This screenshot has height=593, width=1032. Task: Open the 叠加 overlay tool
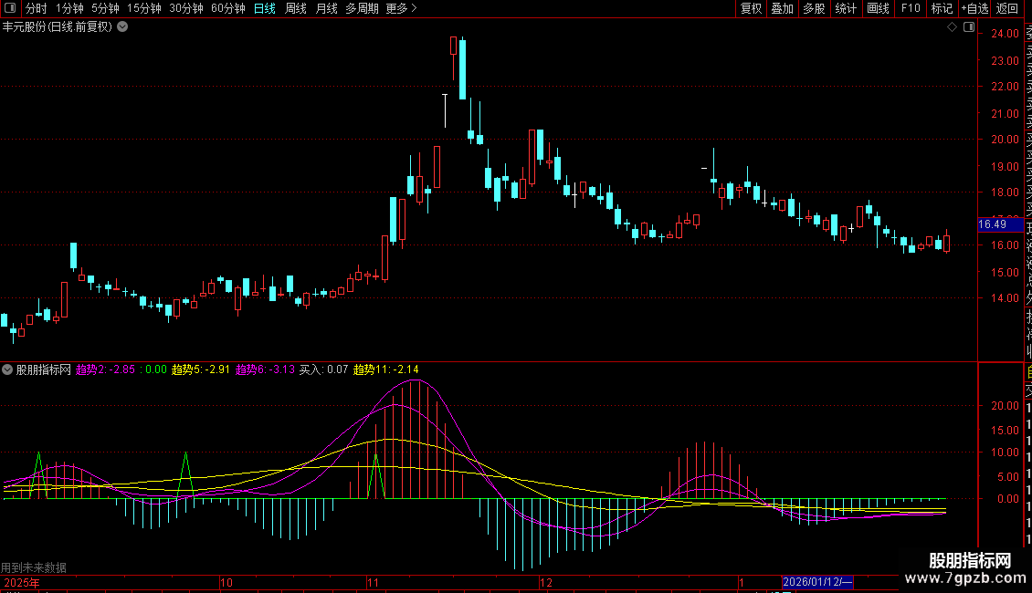click(x=782, y=9)
